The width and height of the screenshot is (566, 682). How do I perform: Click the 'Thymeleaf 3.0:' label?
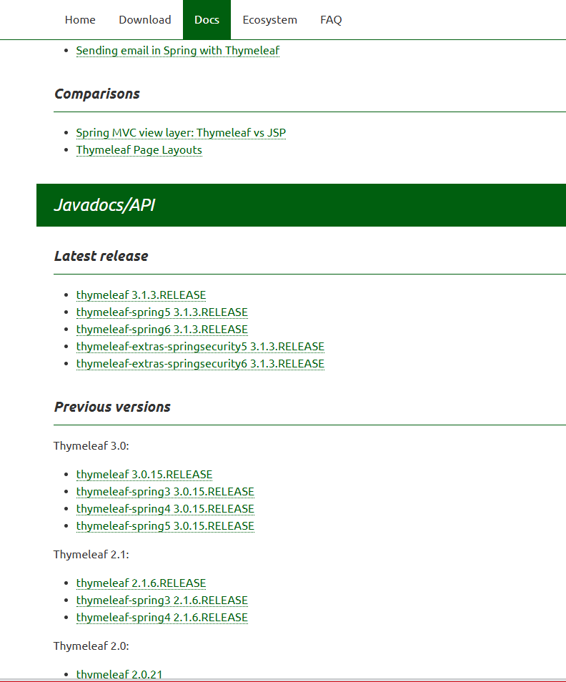[x=91, y=446]
